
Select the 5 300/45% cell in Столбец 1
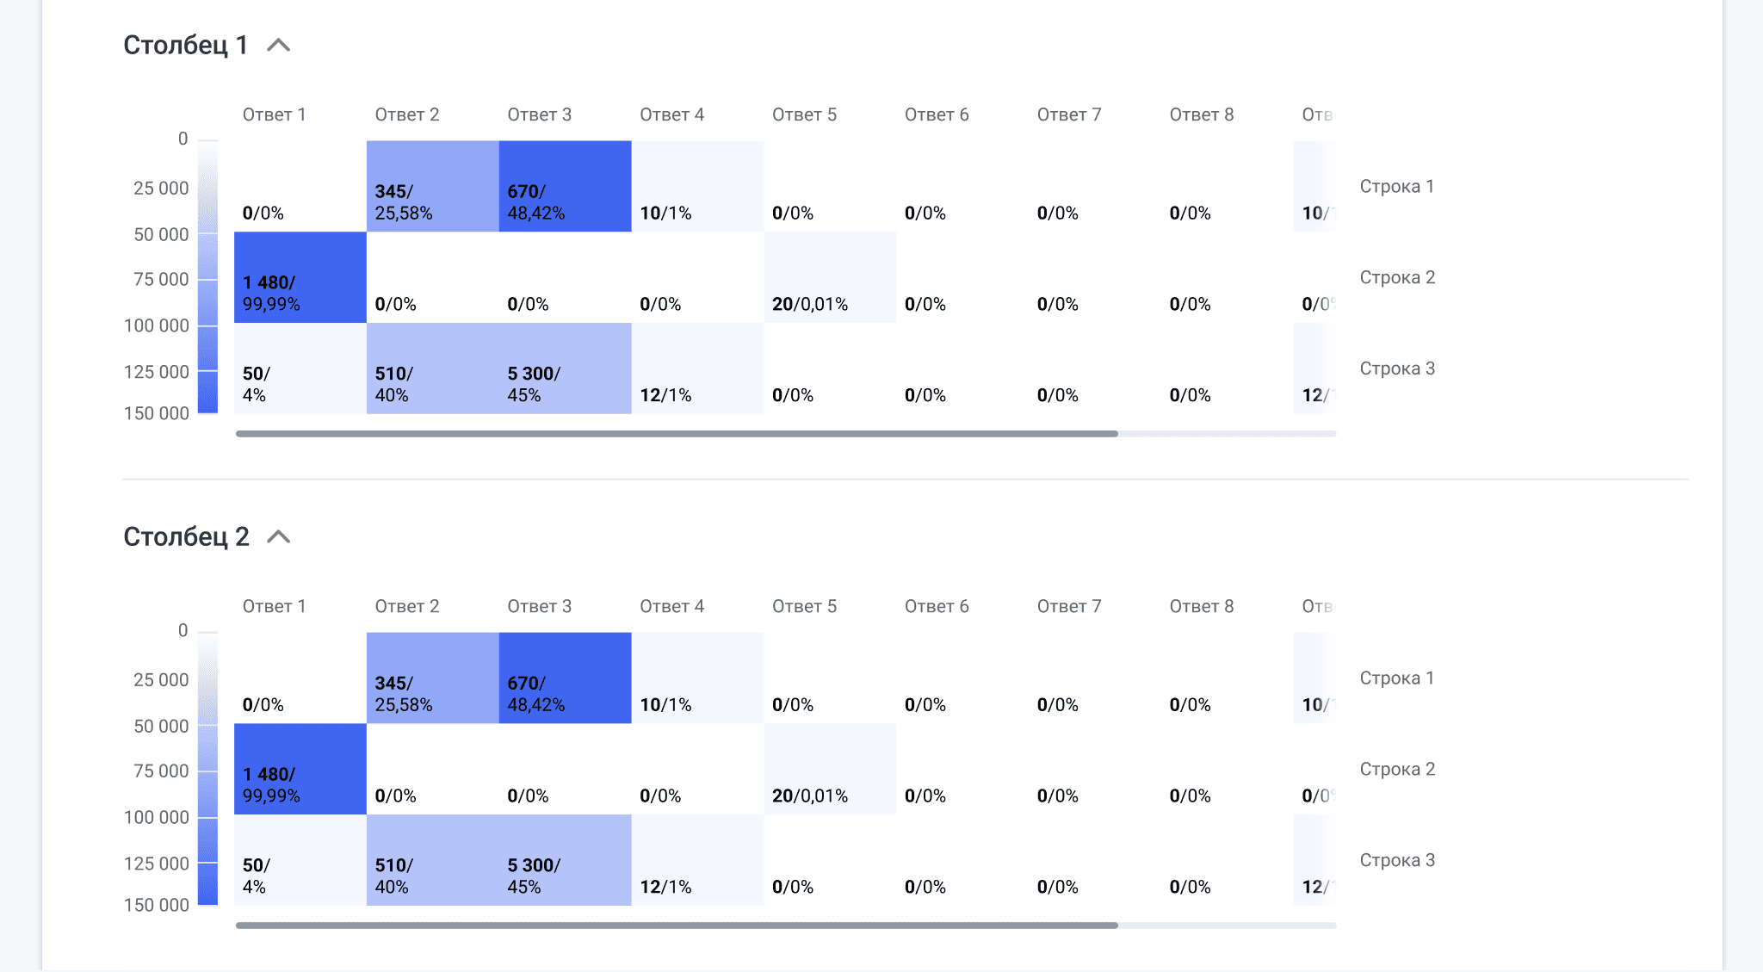[x=565, y=368]
